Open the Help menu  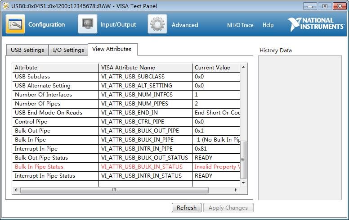(268, 25)
